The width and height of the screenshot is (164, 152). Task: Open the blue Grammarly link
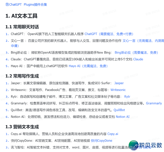[154, 103]
